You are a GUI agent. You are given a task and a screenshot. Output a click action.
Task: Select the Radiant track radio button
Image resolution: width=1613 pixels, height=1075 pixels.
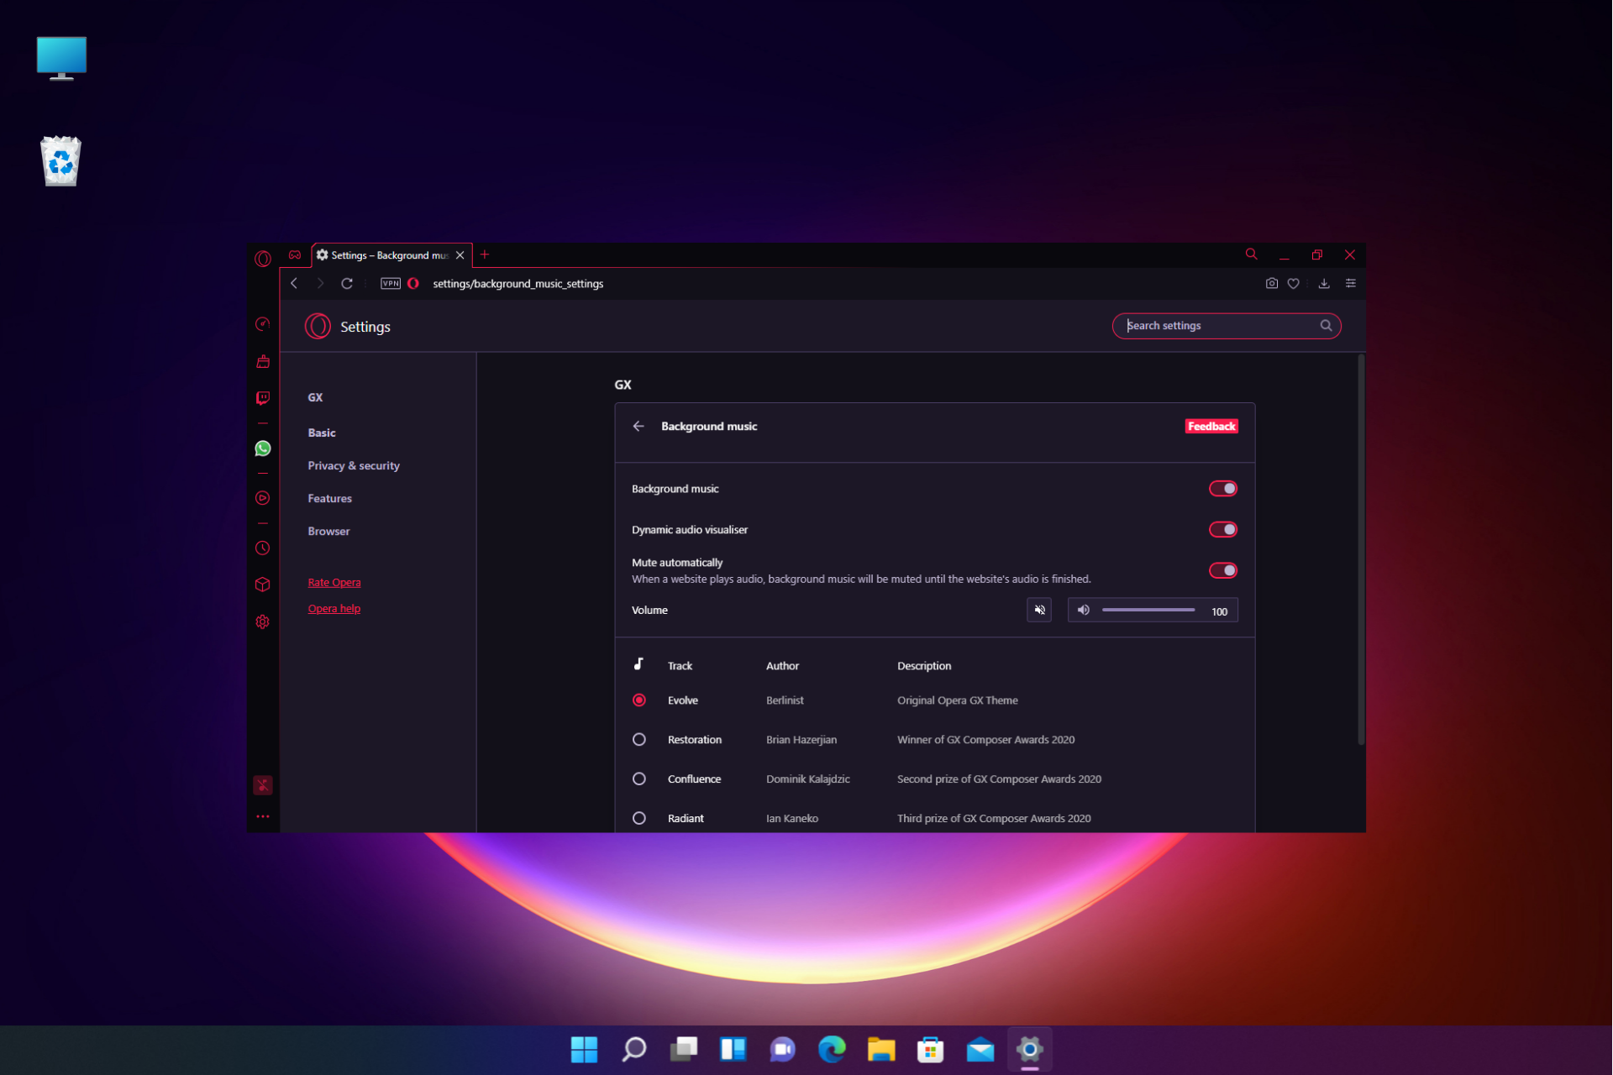tap(638, 817)
